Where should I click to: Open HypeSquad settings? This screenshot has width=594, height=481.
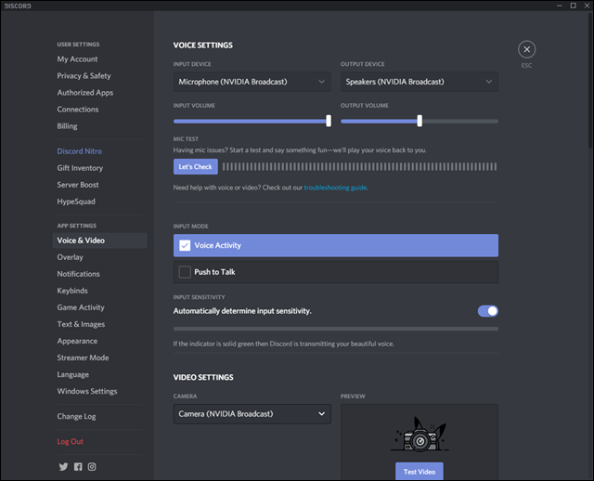(x=76, y=201)
